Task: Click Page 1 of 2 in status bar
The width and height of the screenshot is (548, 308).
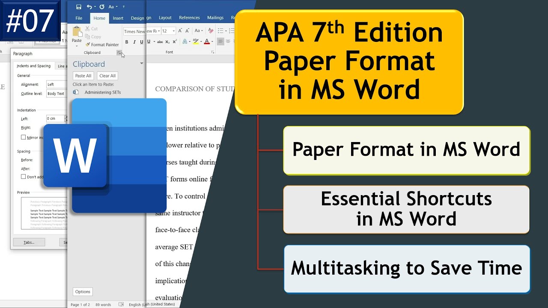Action: [x=80, y=305]
